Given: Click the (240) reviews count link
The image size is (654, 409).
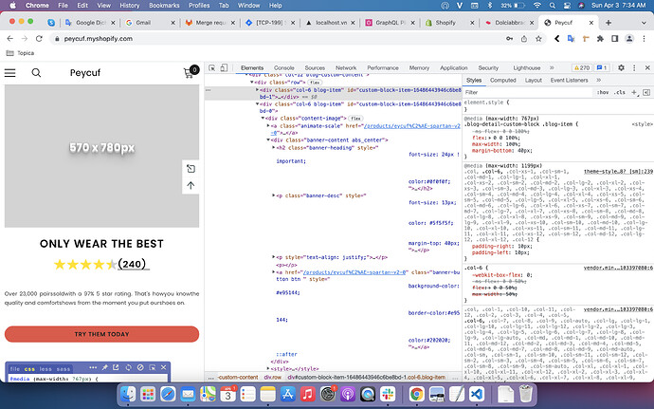Looking at the screenshot, I should point(132,264).
